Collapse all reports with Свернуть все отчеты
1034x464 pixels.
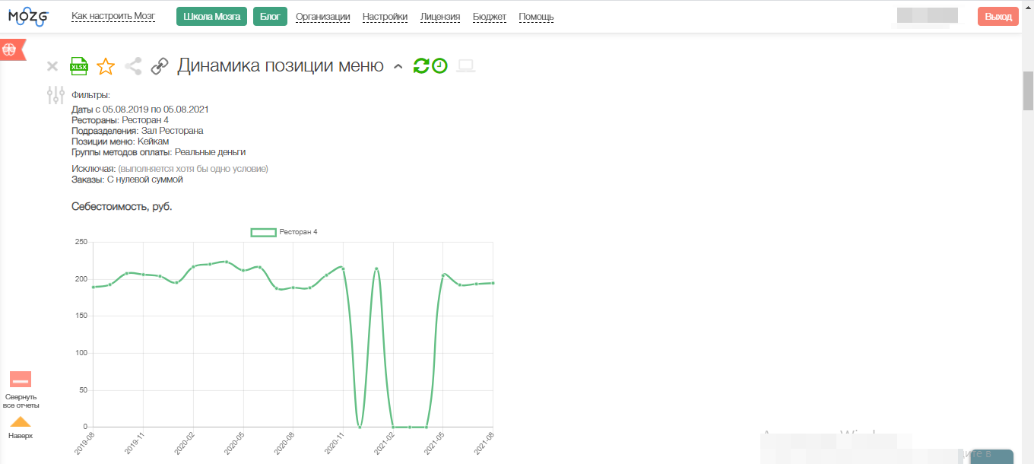tap(21, 380)
